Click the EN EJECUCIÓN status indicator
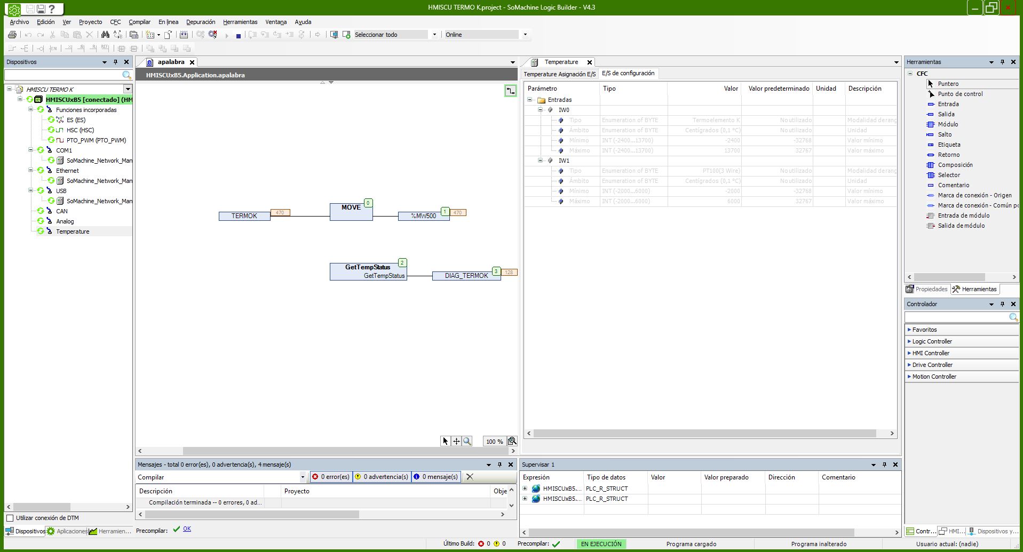Screen dimensions: 1023x552 pyautogui.click(x=601, y=544)
